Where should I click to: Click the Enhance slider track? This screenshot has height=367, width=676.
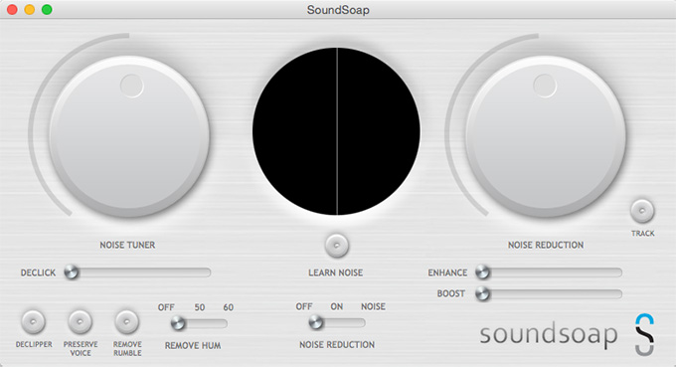click(x=549, y=273)
